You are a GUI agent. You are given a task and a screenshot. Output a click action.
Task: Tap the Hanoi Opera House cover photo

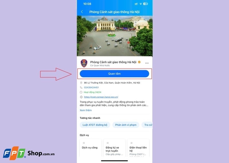115,36
